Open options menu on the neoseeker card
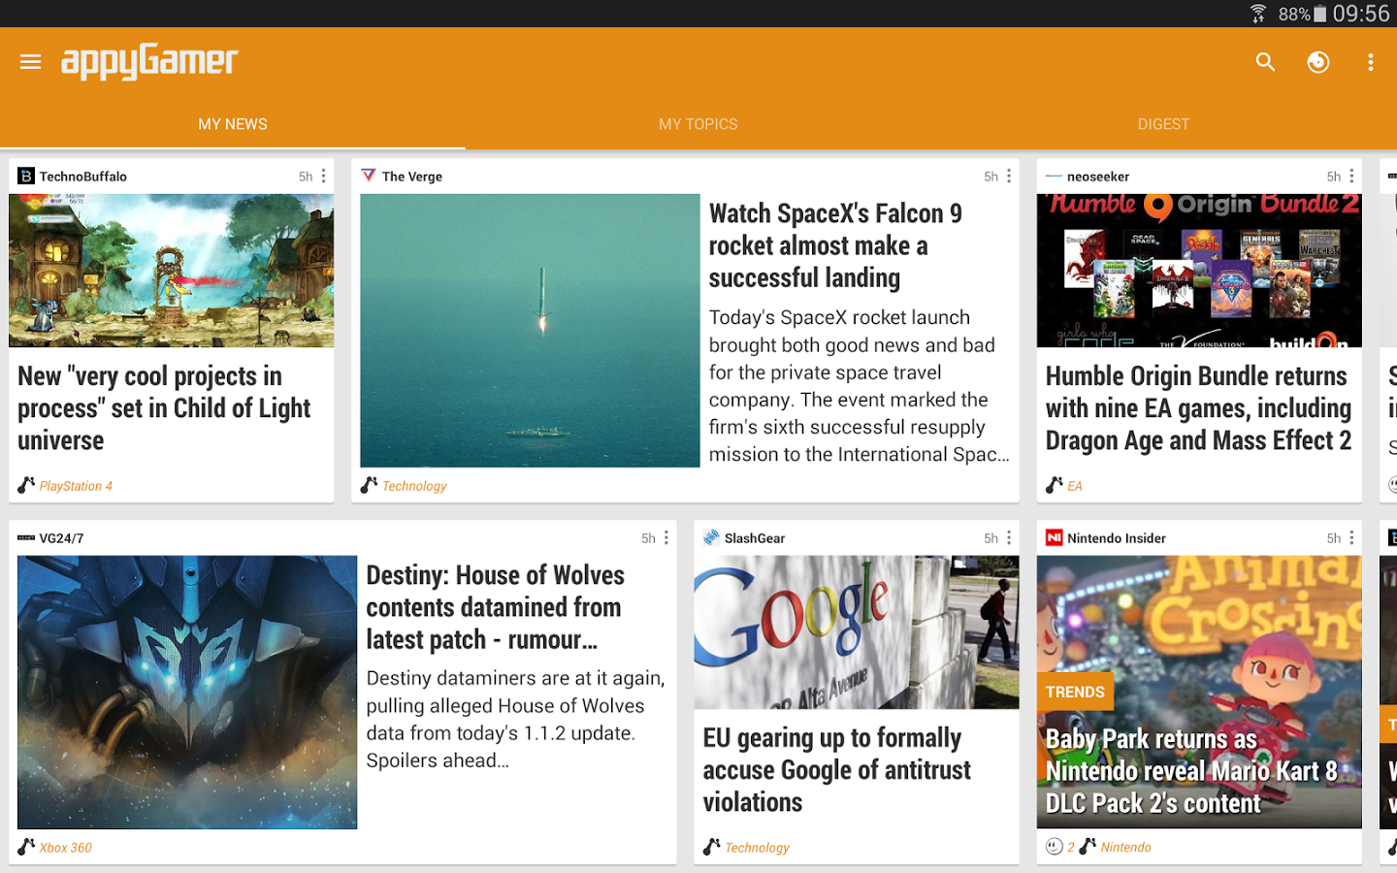 tap(1351, 176)
